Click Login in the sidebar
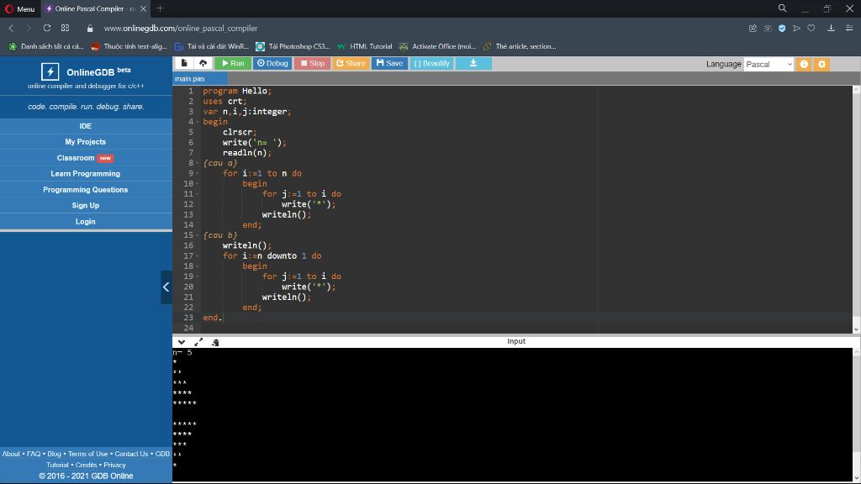 pyautogui.click(x=86, y=221)
